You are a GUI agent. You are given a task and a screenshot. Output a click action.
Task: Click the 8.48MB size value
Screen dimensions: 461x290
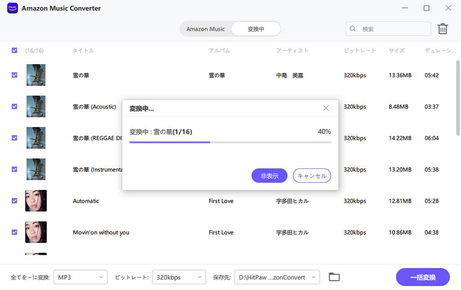(398, 107)
